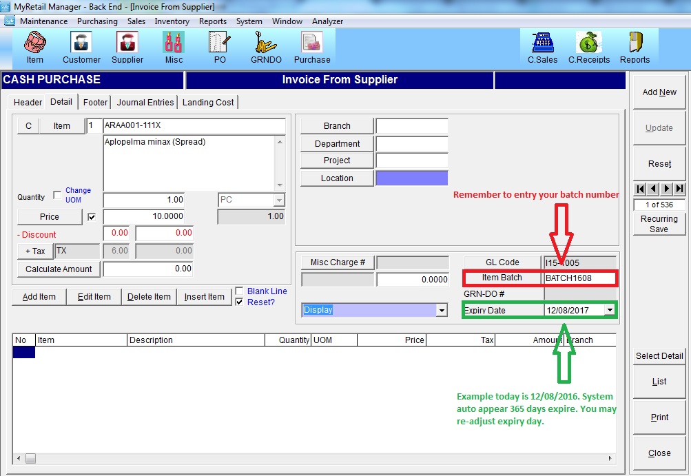
Task: Open the GRNDO toolbar icon
Action: (x=266, y=48)
